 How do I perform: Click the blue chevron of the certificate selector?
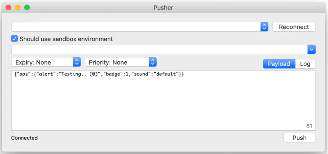264,27
